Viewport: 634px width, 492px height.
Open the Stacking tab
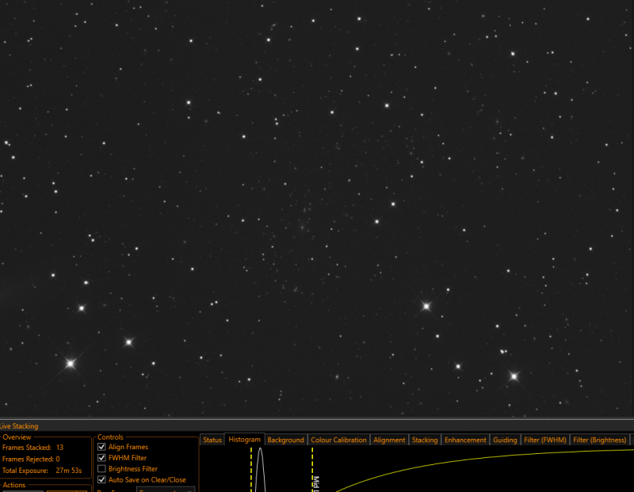[x=425, y=440]
